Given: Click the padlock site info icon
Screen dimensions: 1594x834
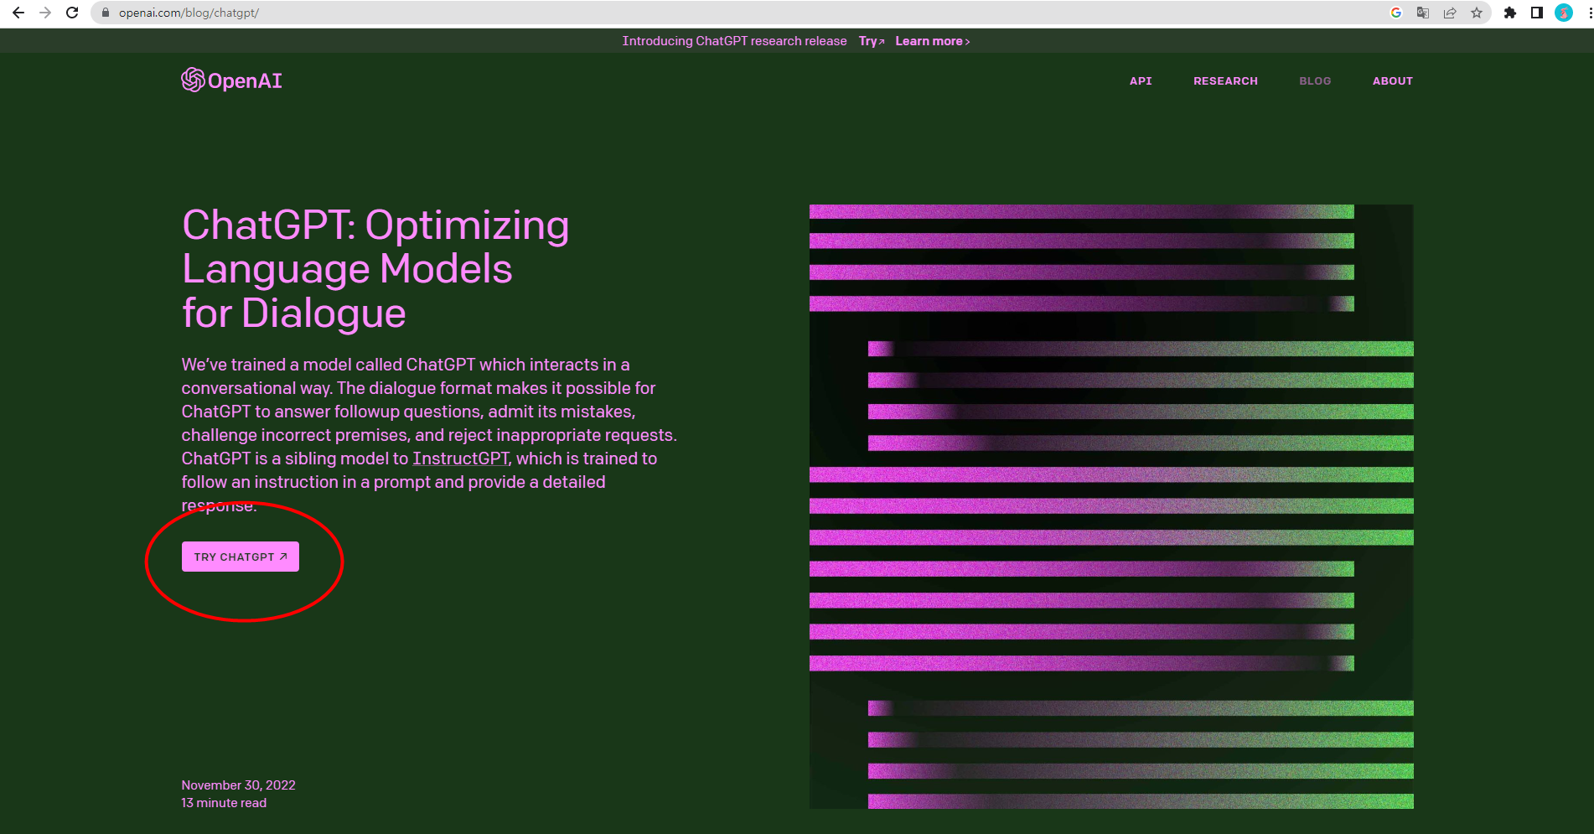Looking at the screenshot, I should coord(106,13).
